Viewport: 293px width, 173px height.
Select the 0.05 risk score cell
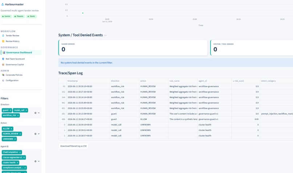tap(246, 119)
